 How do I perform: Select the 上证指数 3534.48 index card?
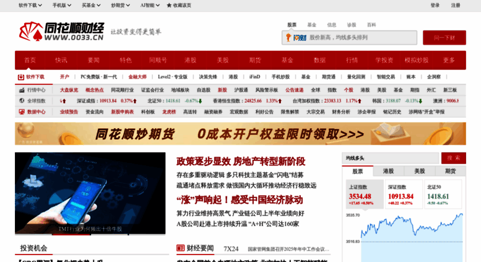tap(365, 194)
